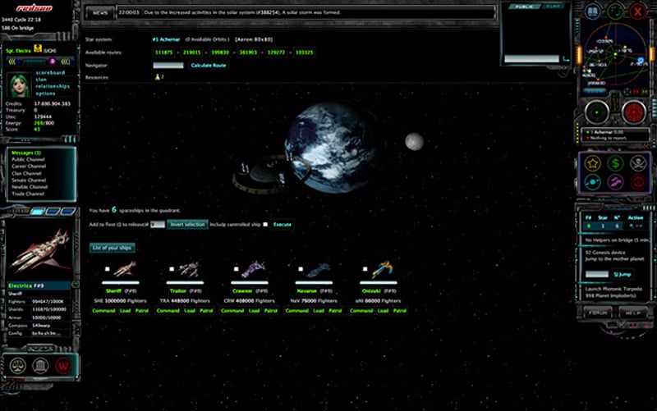
Task: Click the yellow resource icon next to Resources
Action: (x=158, y=77)
